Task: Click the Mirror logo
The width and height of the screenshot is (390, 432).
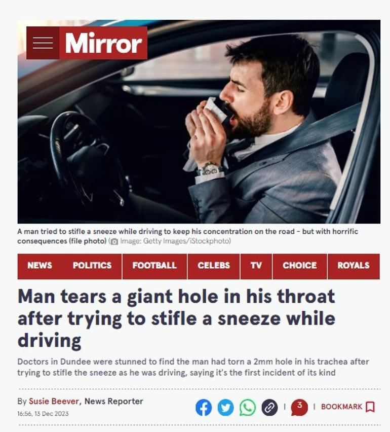Action: [103, 43]
